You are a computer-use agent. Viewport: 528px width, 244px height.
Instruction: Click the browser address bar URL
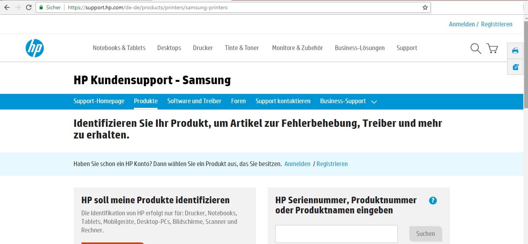pyautogui.click(x=147, y=7)
